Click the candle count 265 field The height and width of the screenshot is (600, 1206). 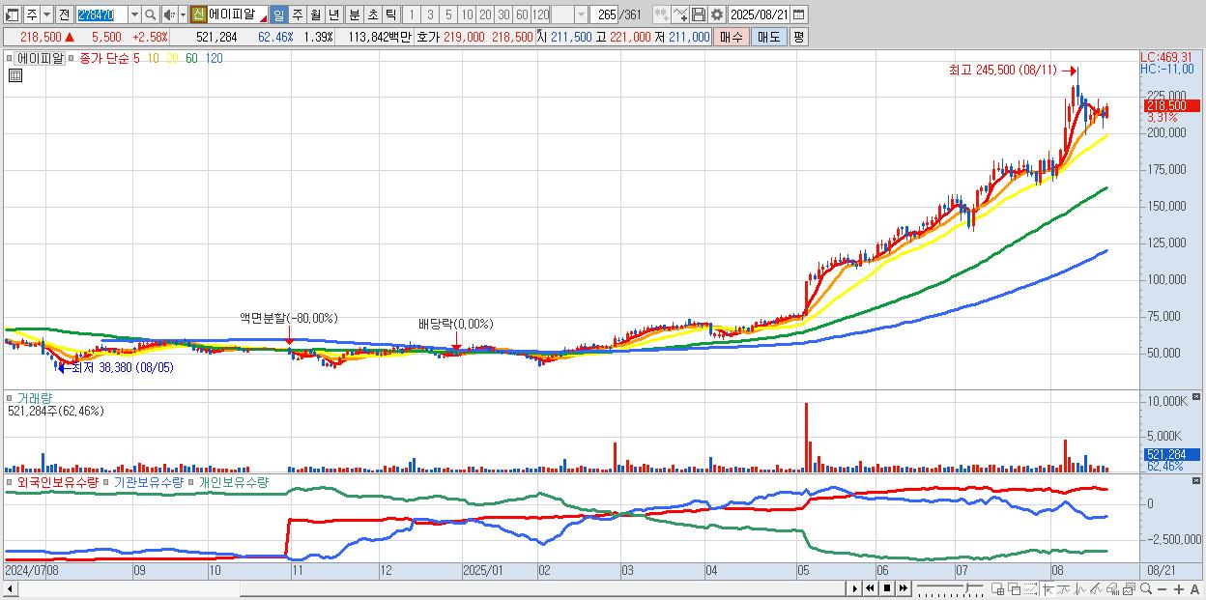604,14
